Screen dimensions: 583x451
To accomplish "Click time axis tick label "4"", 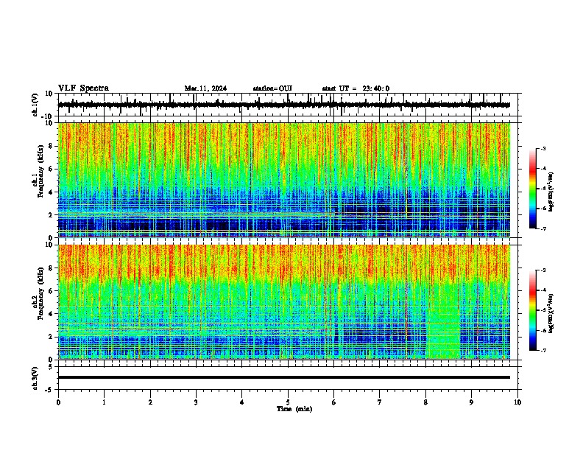I will pyautogui.click(x=241, y=402).
